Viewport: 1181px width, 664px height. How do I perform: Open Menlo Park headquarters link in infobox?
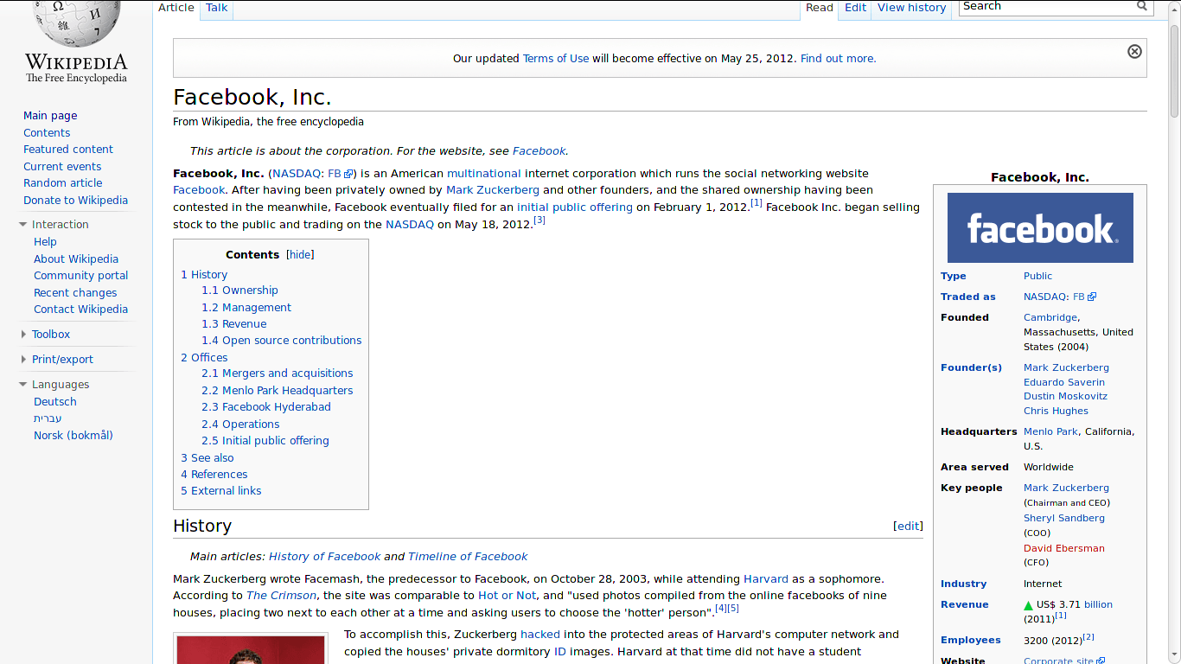point(1050,431)
